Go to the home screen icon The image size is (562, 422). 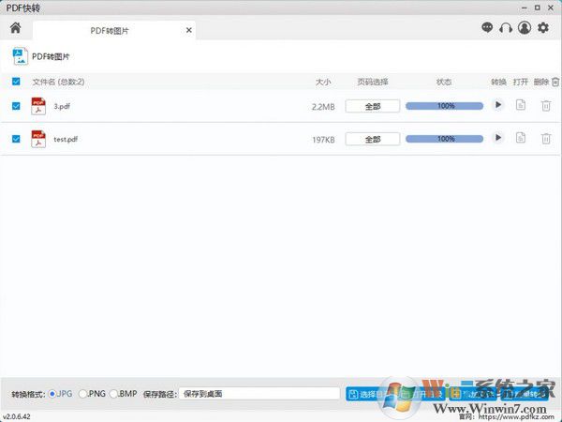click(15, 27)
